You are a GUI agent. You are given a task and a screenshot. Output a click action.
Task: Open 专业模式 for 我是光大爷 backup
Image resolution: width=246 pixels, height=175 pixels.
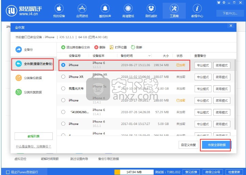coord(203,89)
